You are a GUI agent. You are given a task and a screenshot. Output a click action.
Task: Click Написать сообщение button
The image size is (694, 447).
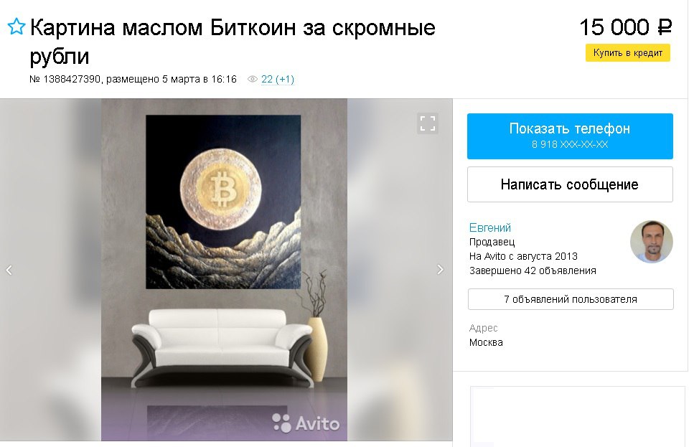click(570, 184)
